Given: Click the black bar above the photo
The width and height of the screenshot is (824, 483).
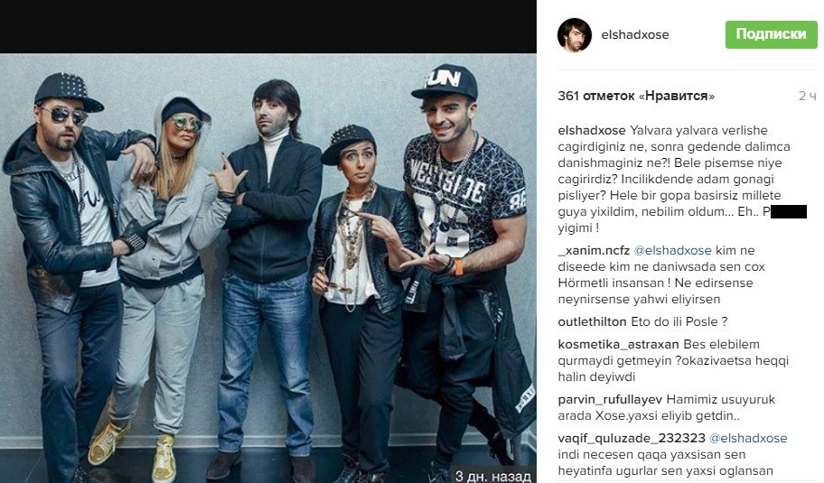Looking at the screenshot, I should coord(268,26).
